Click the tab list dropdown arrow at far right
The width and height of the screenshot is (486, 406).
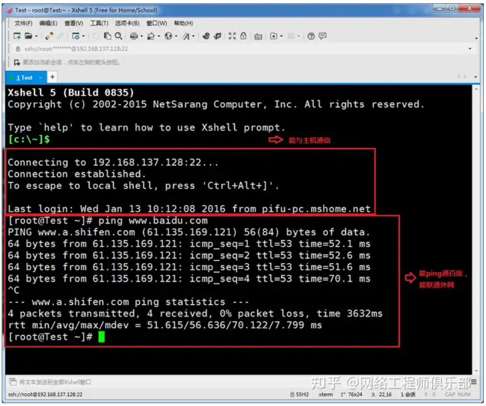coord(475,77)
